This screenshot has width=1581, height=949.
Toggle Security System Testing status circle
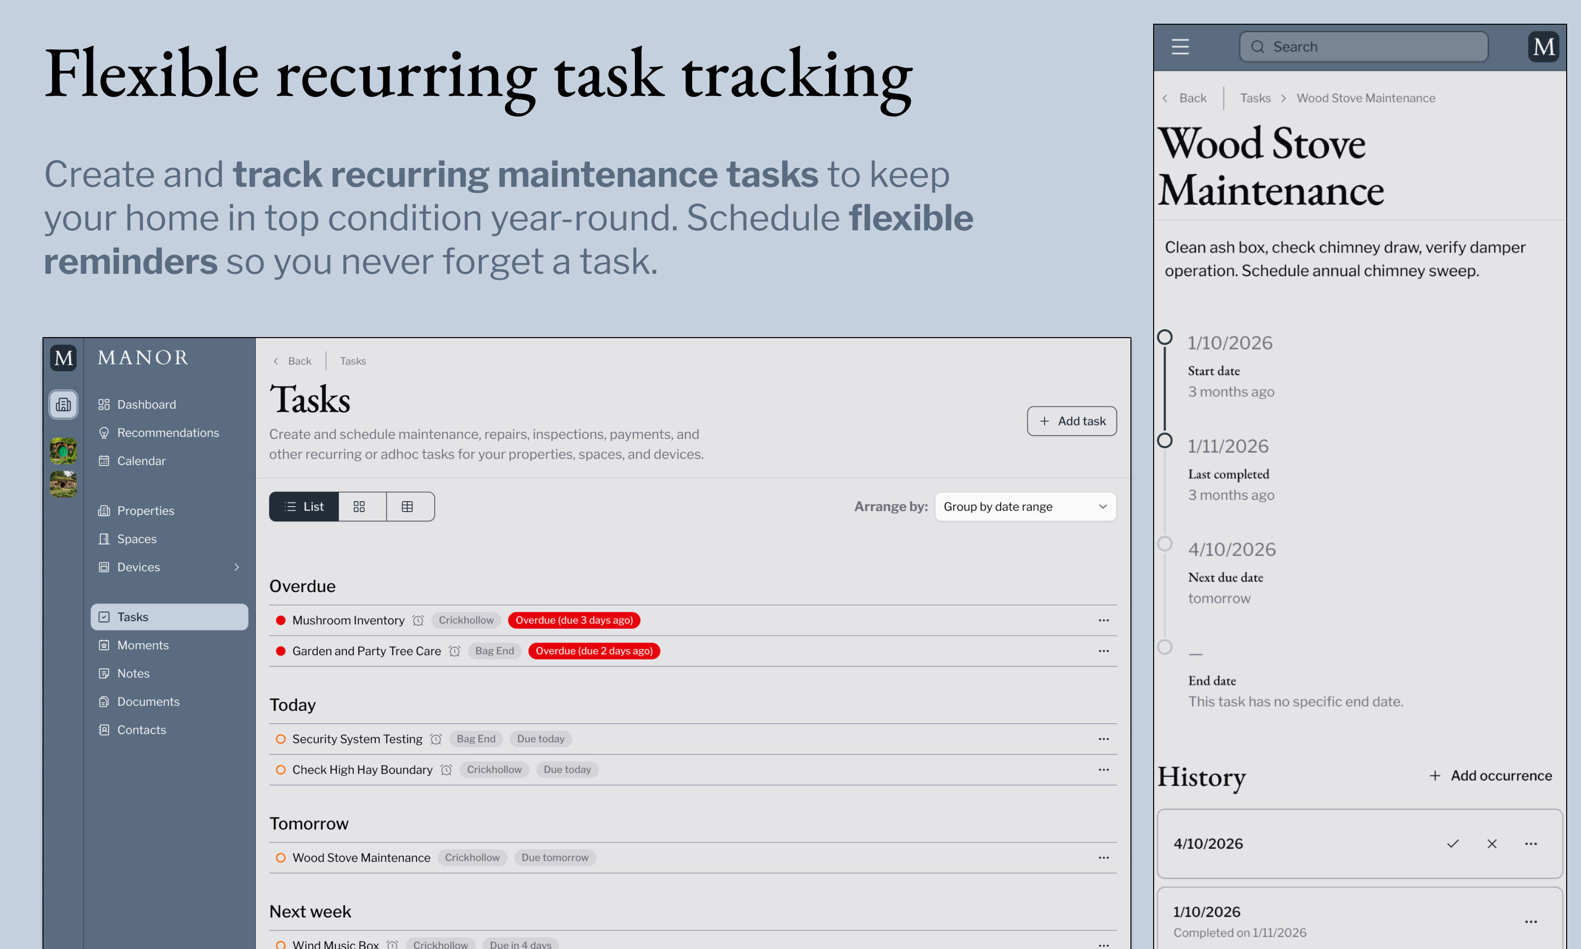coord(281,738)
